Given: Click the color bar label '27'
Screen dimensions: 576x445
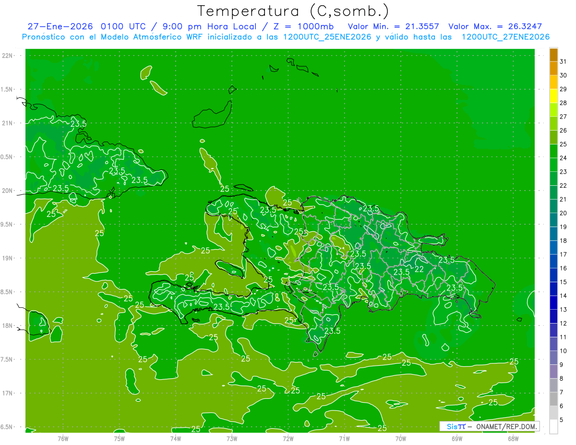Looking at the screenshot, I should click(564, 117).
